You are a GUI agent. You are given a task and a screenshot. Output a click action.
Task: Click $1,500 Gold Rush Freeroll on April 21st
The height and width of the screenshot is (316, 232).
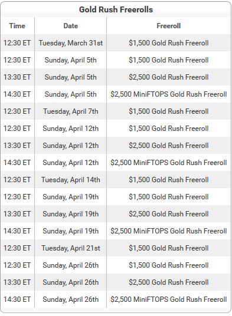(x=169, y=248)
